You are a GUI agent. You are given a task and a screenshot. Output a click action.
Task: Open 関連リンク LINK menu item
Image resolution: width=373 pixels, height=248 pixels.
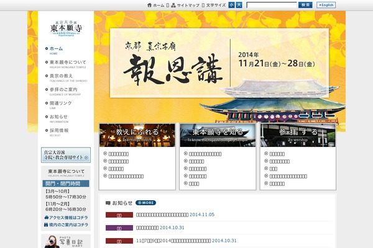point(58,105)
